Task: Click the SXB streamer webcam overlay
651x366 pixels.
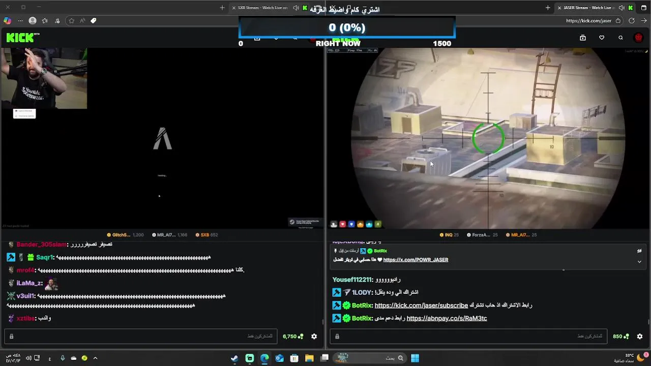Action: tap(44, 78)
